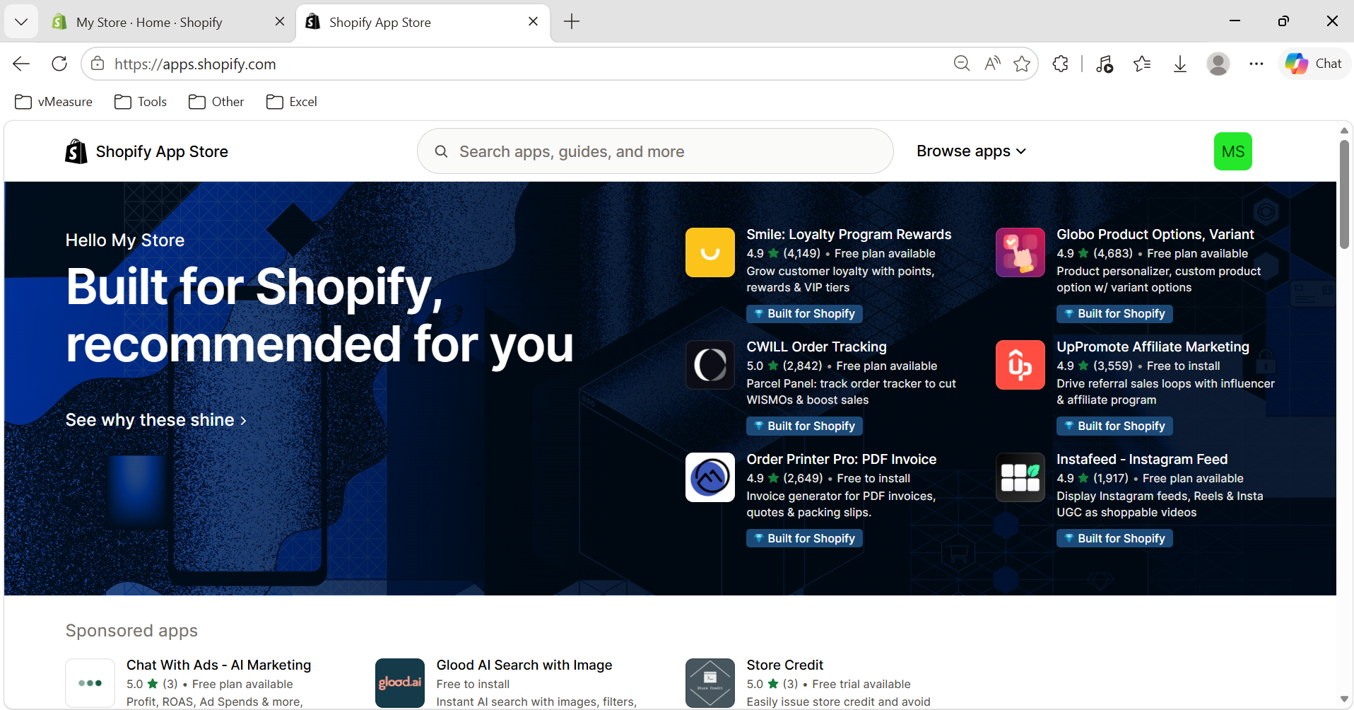Open Chat With Ads - AI Marketing link

pyautogui.click(x=218, y=665)
